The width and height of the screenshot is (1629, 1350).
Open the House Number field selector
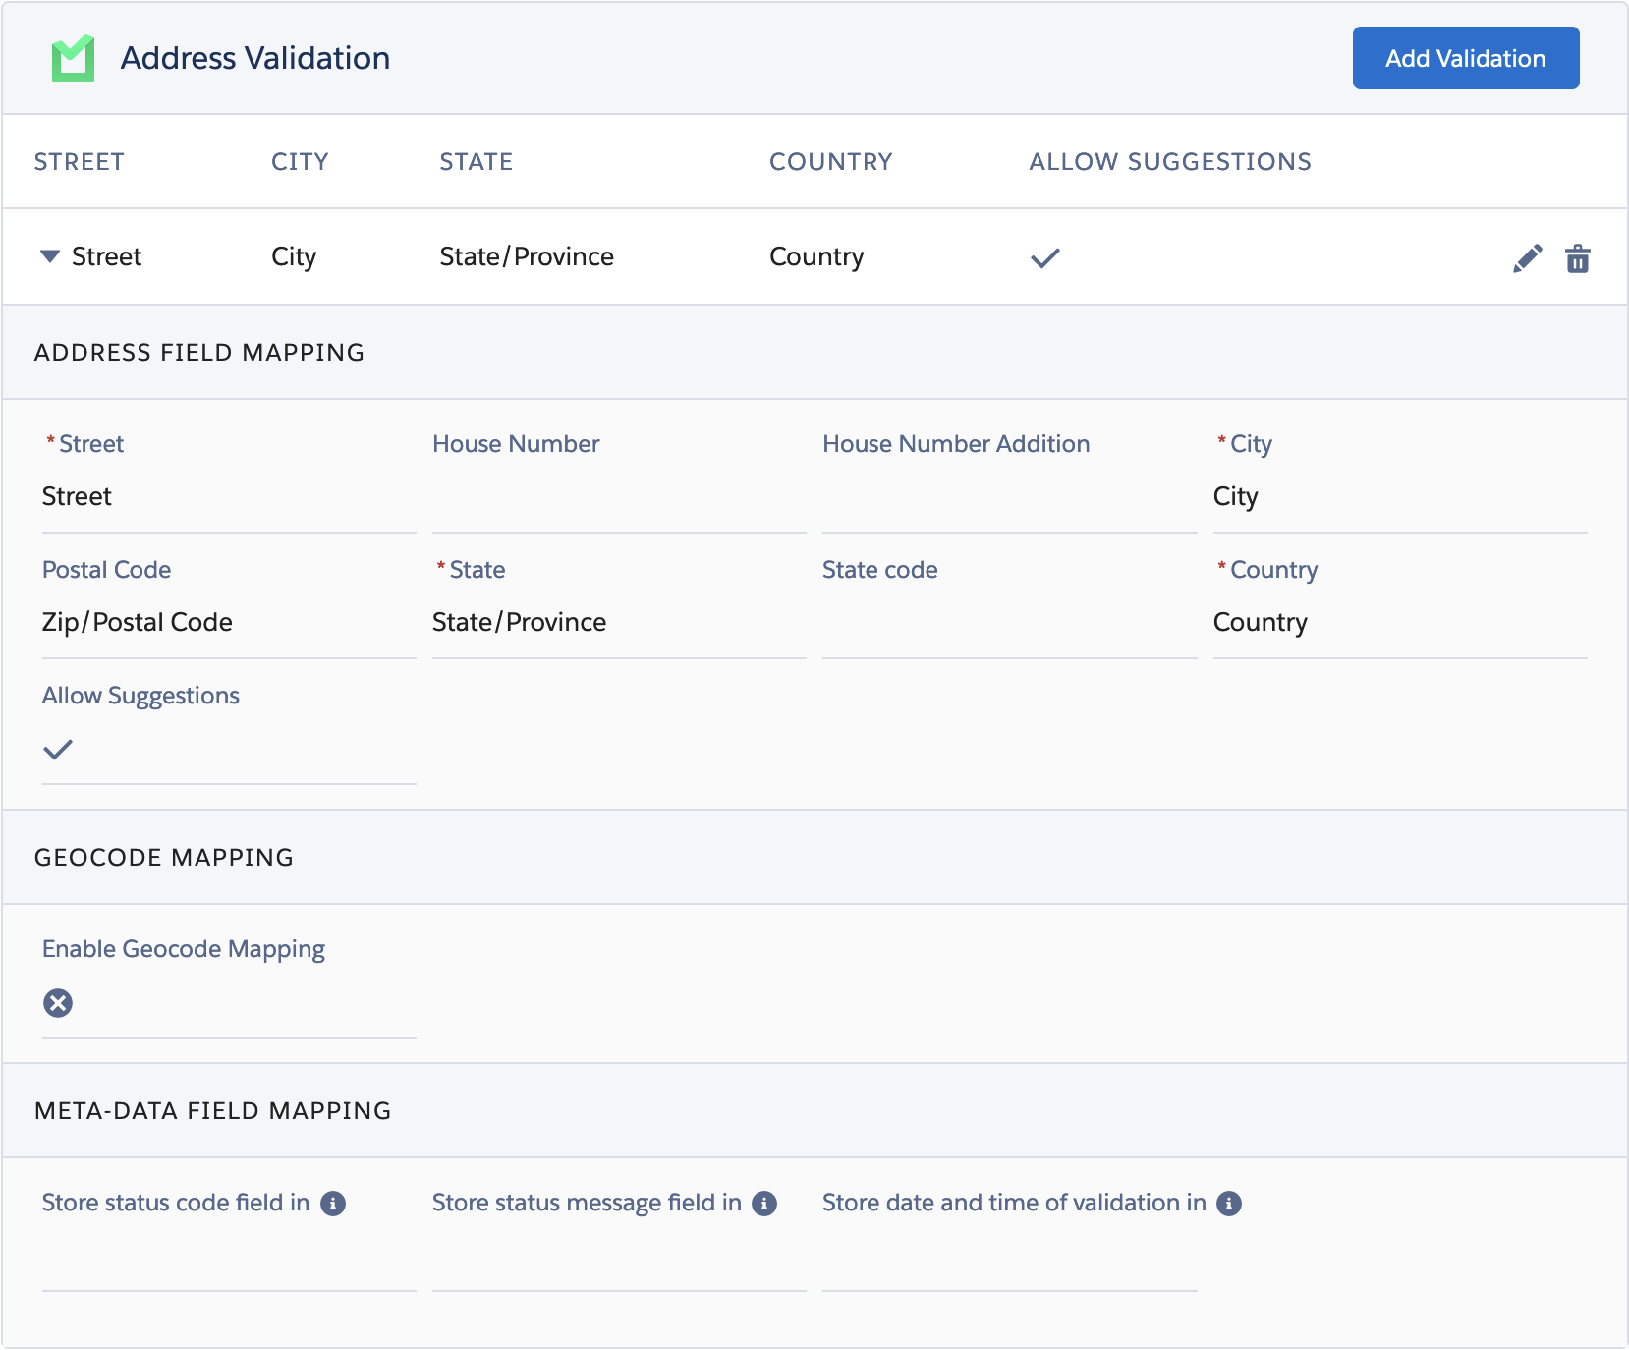tap(617, 498)
